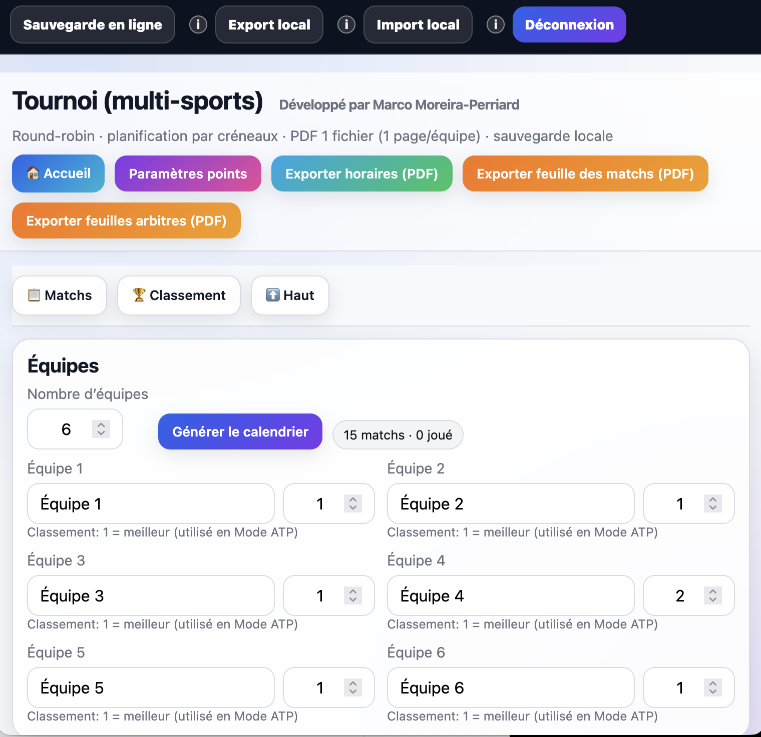Screen dimensions: 761x737
Task: Click the trophy icon on Classement
Action: [x=139, y=295]
